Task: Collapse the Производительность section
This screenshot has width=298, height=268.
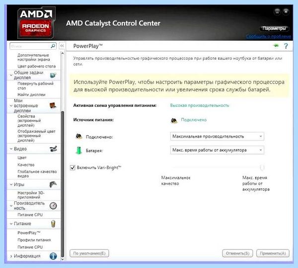Action: tap(11, 206)
